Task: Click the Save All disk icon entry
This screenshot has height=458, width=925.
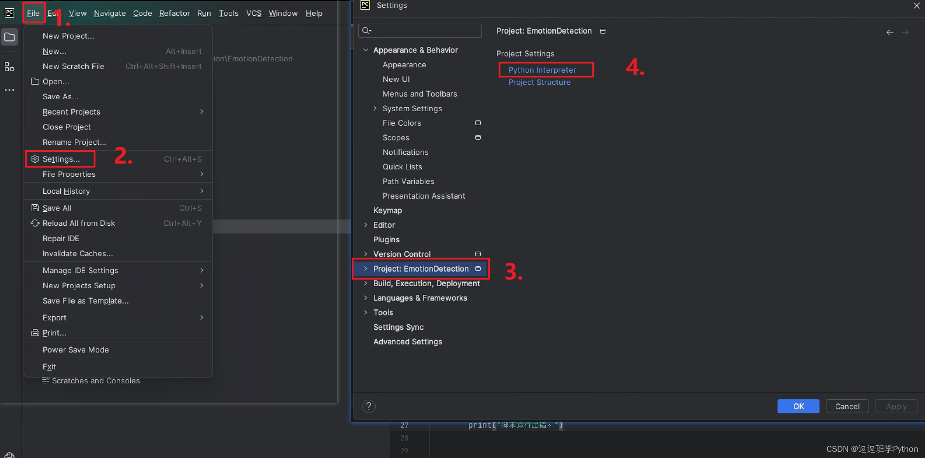Action: tap(57, 208)
